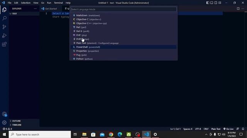Click Plain Text language mode in status bar

(x=216, y=129)
